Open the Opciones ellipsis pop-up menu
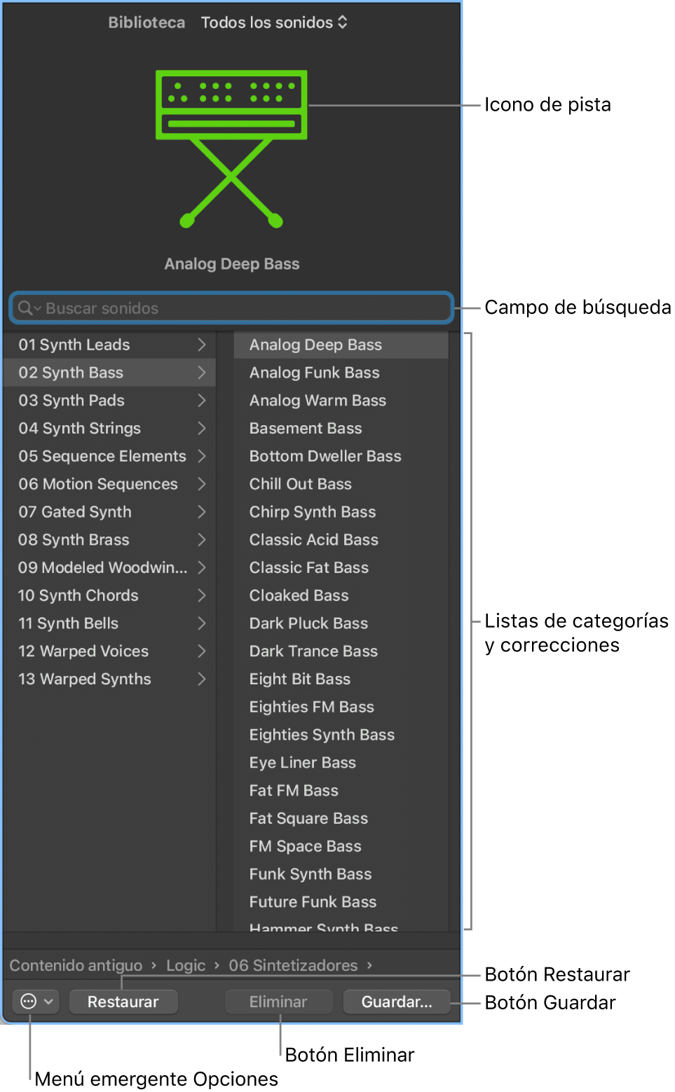This screenshot has width=675, height=1092. click(x=35, y=1002)
